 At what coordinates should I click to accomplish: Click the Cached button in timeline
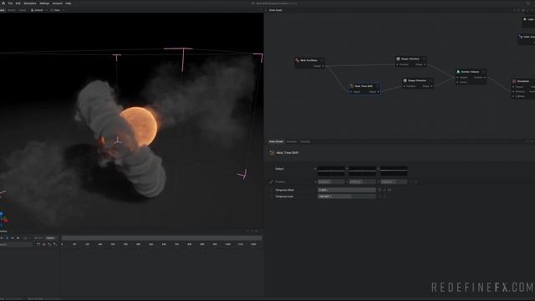50,237
